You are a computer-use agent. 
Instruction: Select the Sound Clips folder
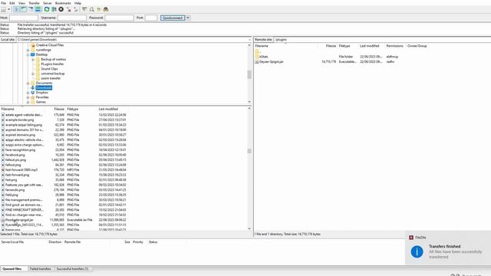pyautogui.click(x=49, y=69)
